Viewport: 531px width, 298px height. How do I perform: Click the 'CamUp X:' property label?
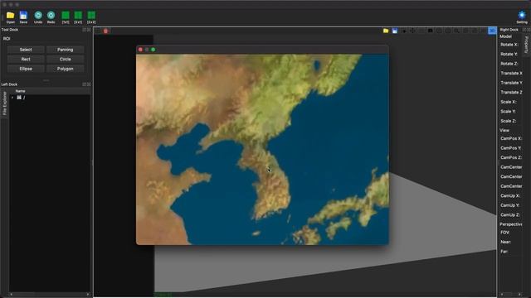(510, 195)
